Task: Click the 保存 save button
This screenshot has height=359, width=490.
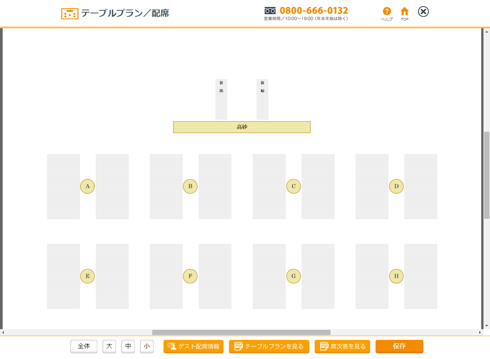Action: [x=399, y=346]
